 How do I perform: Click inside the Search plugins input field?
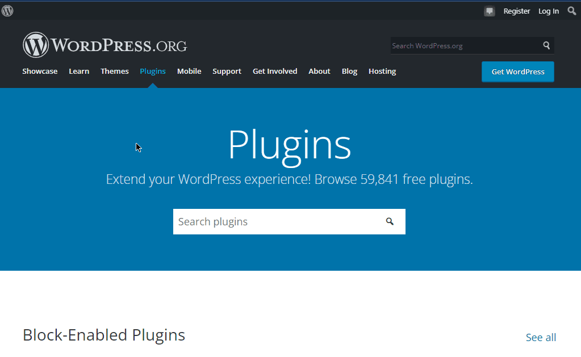256,221
